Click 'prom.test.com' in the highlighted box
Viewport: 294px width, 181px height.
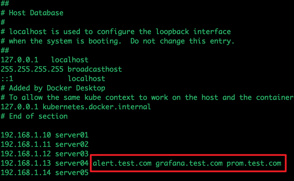click(254, 163)
